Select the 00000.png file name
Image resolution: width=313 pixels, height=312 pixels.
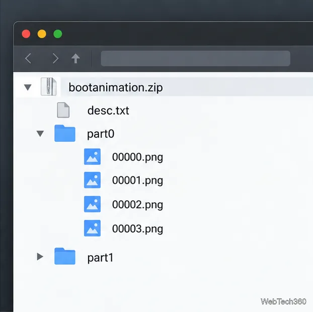(137, 157)
